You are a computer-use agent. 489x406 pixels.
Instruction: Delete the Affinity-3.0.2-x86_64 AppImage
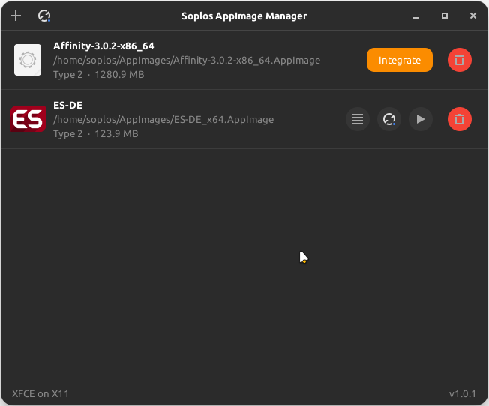pos(459,60)
